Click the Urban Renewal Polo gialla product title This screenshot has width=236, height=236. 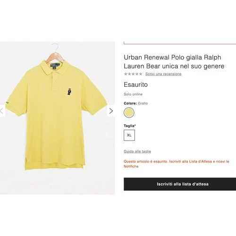(174, 62)
